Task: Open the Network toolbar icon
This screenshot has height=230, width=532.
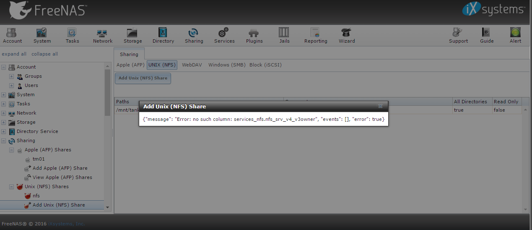Action: pyautogui.click(x=102, y=36)
